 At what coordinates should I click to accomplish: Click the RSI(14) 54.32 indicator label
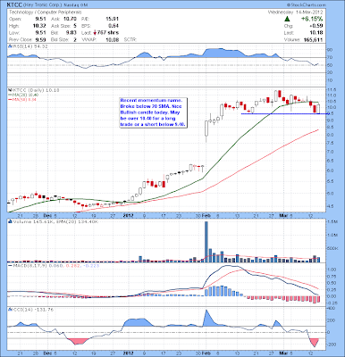29,46
